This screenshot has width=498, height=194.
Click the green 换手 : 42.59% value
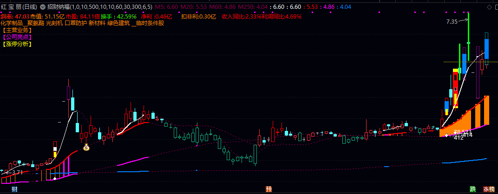click(x=118, y=16)
